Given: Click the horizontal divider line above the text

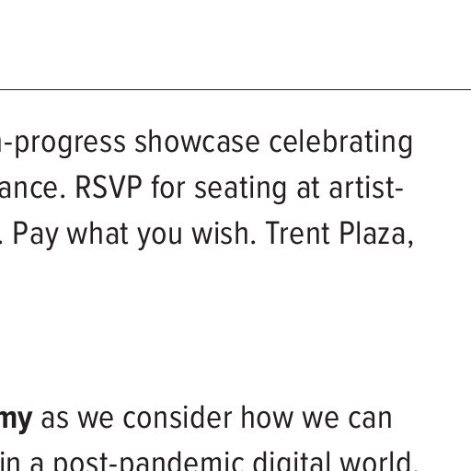Looking at the screenshot, I should (235, 90).
